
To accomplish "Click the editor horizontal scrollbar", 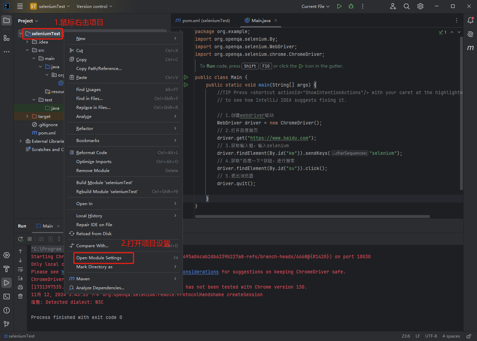I will click(312, 217).
